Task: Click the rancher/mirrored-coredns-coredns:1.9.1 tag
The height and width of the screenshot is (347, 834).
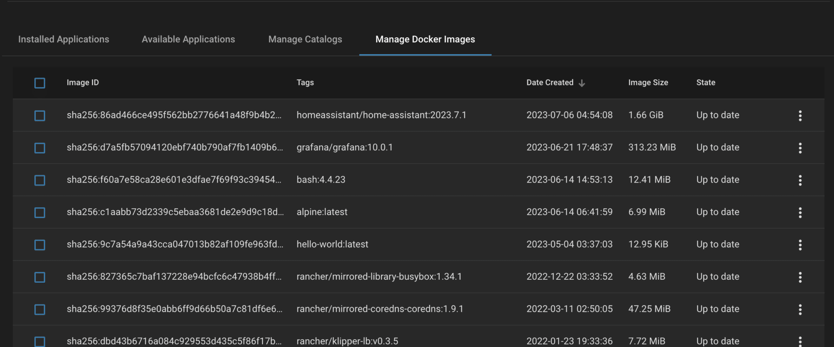Action: [x=380, y=309]
